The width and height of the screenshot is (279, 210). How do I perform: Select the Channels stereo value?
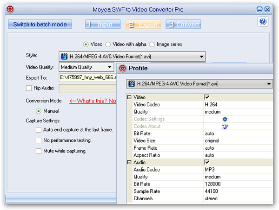pyautogui.click(x=211, y=198)
